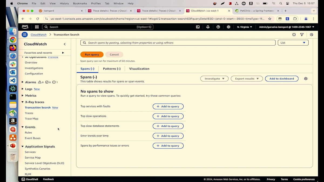Add Error trends over time to query
Viewport: 324px width, 182px height.
[x=168, y=136]
